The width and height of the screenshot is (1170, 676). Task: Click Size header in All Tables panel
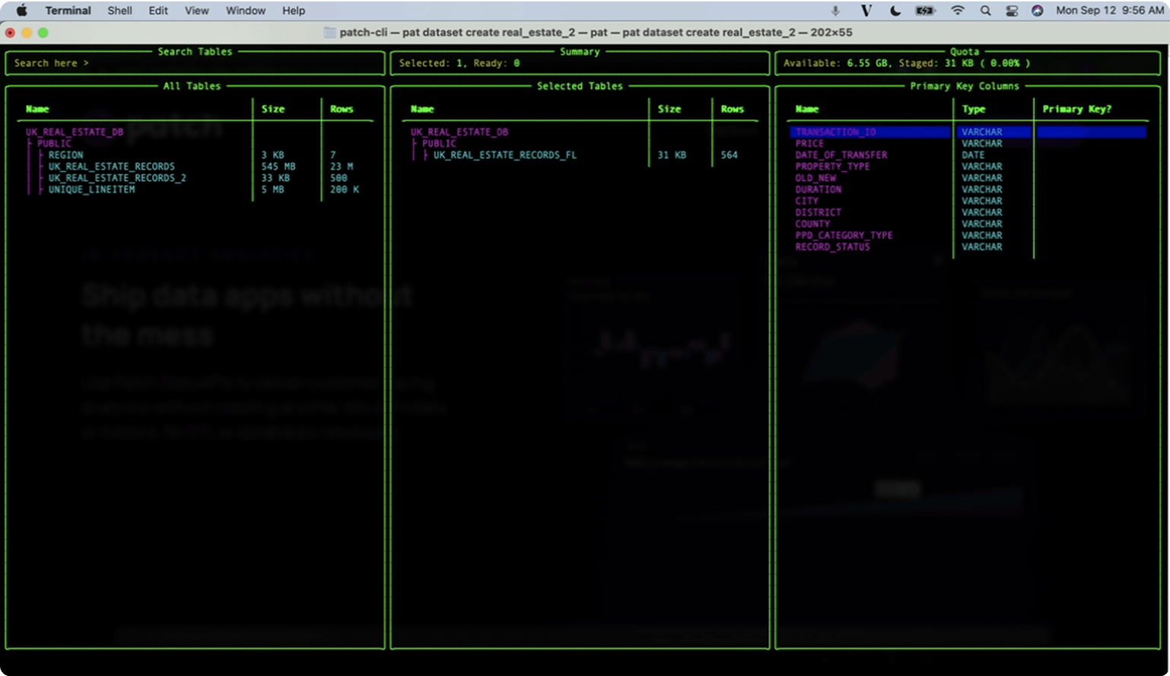click(273, 109)
